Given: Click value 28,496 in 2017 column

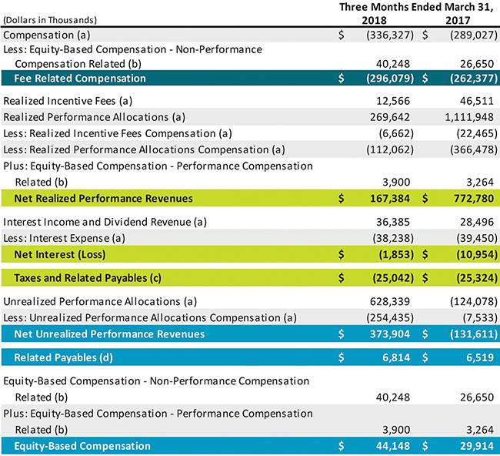Looking at the screenshot, I should [477, 222].
